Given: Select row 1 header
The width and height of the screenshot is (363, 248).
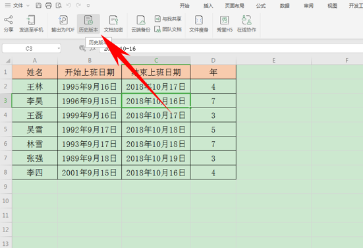Looking at the screenshot, I should [5, 72].
